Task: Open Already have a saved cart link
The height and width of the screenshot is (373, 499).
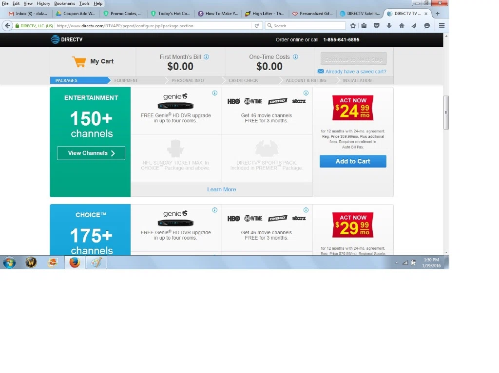Action: pyautogui.click(x=356, y=72)
